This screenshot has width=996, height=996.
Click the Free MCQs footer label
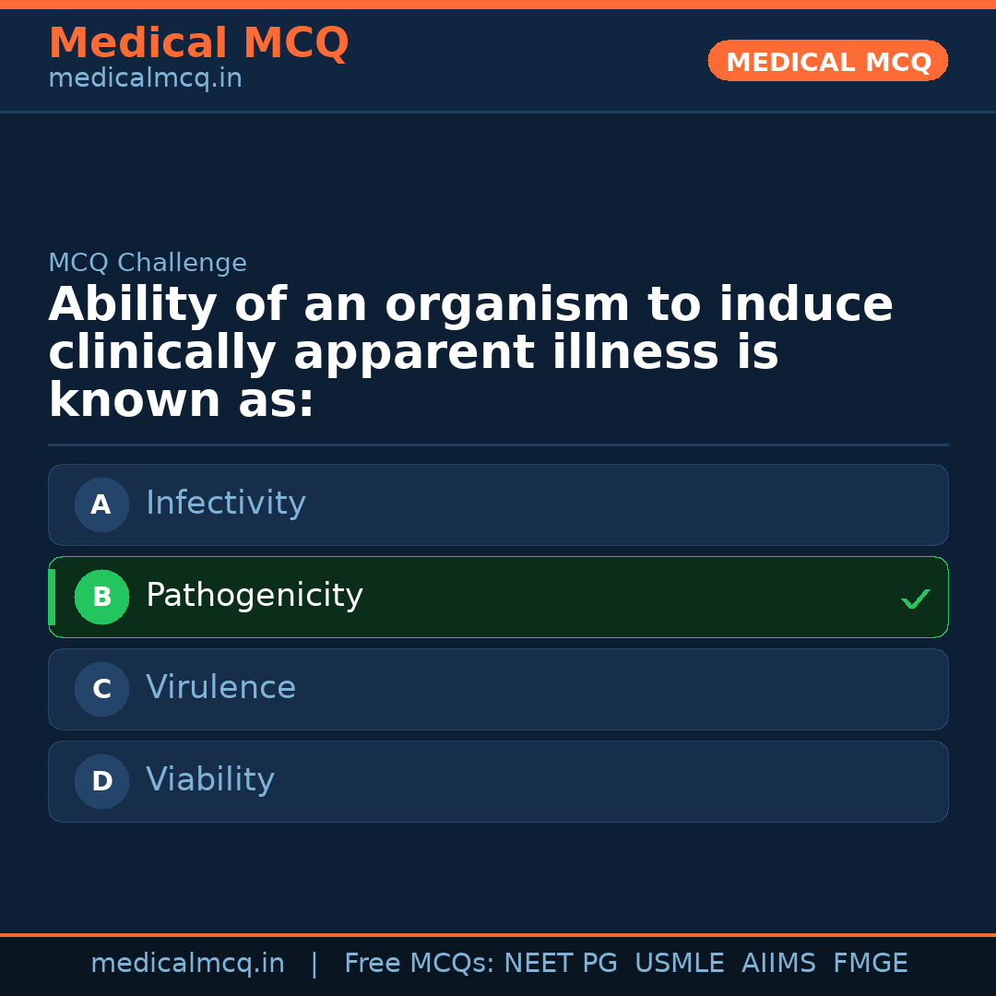[x=419, y=964]
